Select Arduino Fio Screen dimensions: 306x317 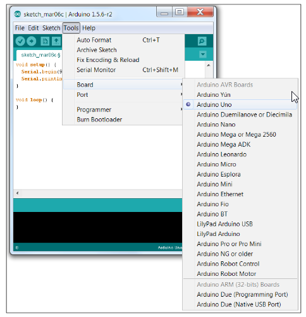240,204
